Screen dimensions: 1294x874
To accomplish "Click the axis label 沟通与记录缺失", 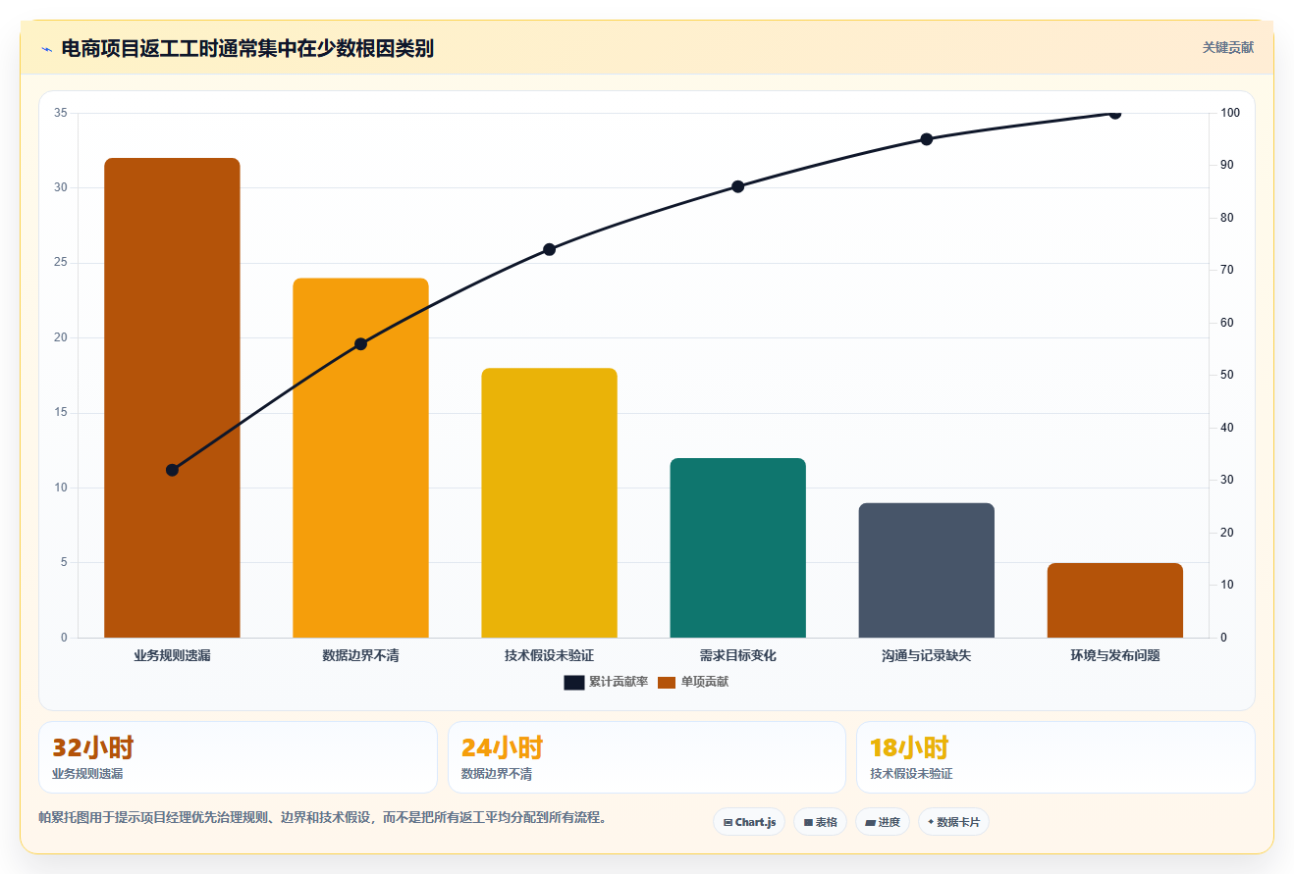I will pos(926,655).
